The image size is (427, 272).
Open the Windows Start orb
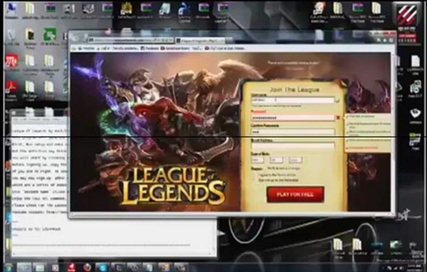(x=8, y=267)
